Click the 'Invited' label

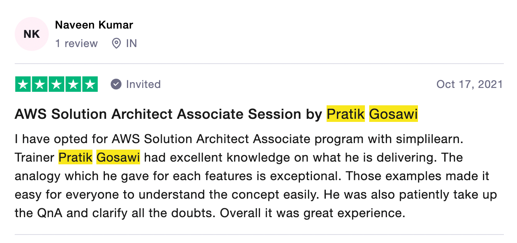point(143,84)
